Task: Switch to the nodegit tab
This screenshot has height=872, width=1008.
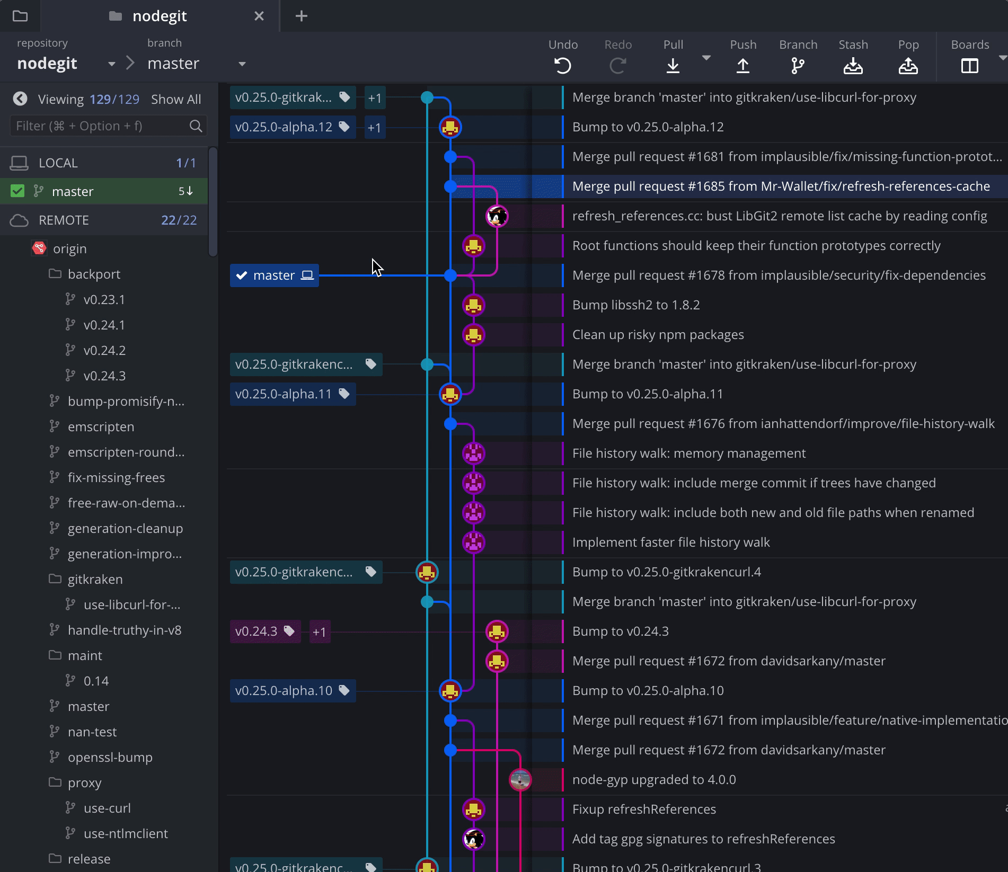Action: click(159, 16)
